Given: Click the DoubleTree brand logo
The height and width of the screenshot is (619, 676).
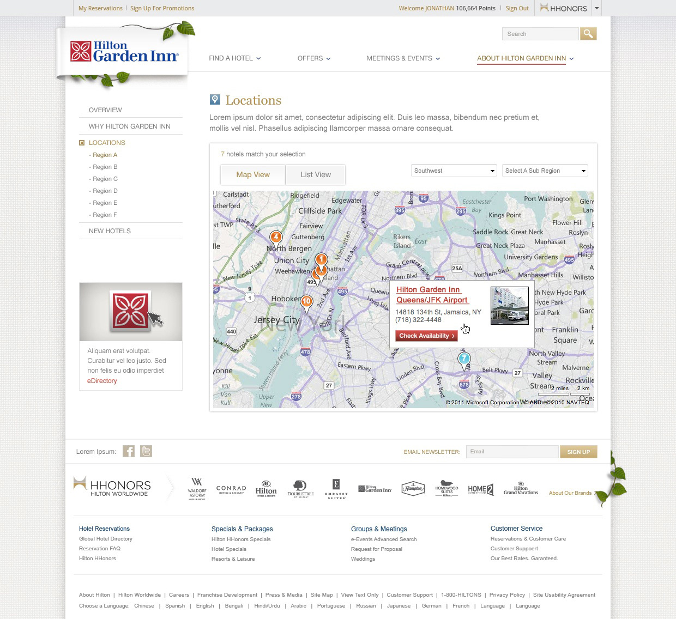Looking at the screenshot, I should click(300, 489).
